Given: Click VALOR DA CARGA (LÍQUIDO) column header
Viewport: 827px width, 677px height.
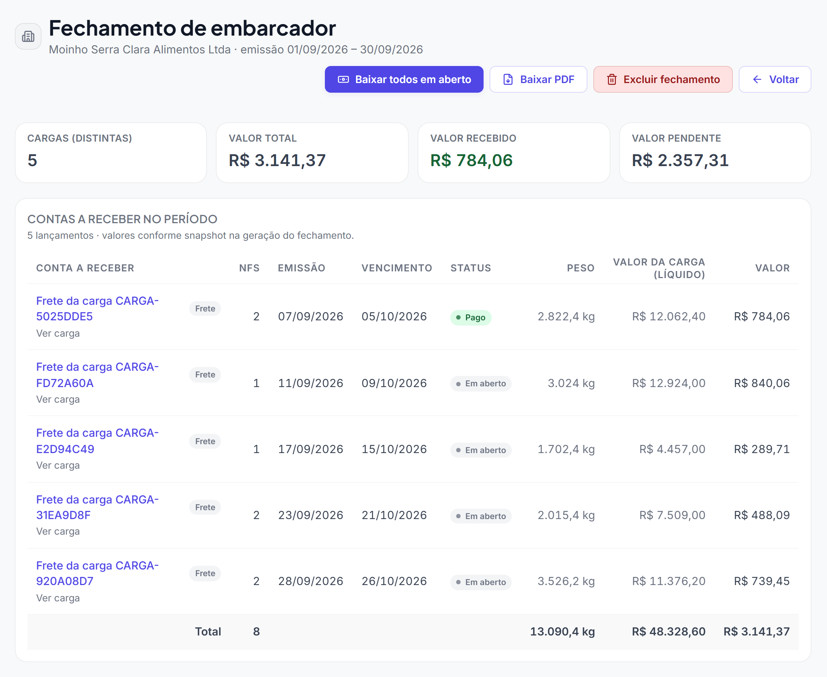Looking at the screenshot, I should point(659,268).
